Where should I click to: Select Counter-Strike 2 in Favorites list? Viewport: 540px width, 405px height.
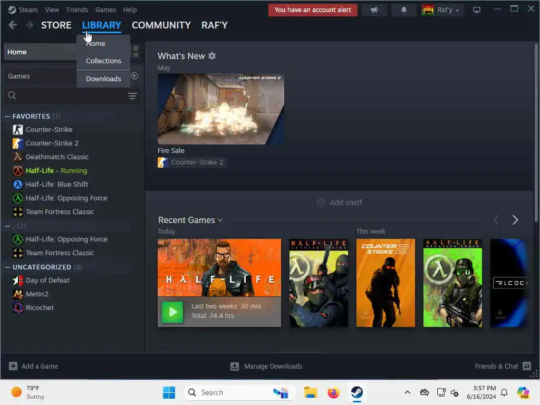[x=52, y=143]
